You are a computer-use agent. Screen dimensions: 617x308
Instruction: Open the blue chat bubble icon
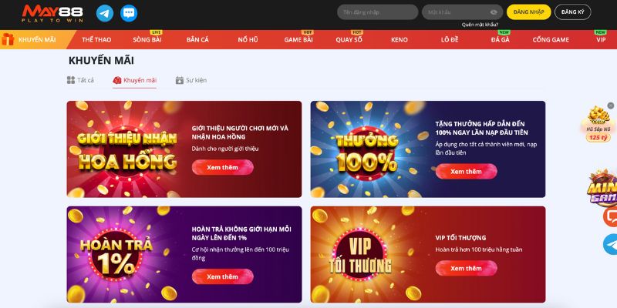pyautogui.click(x=129, y=13)
